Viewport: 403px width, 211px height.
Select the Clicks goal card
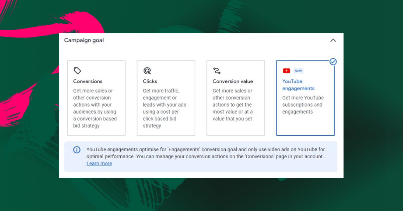point(166,98)
